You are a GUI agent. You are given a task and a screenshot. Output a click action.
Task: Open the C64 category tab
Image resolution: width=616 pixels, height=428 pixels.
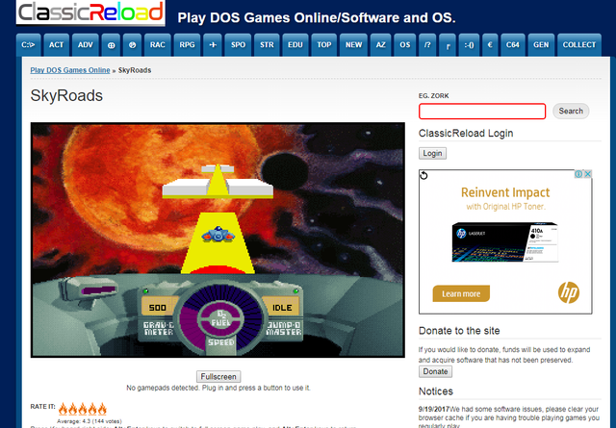click(513, 45)
